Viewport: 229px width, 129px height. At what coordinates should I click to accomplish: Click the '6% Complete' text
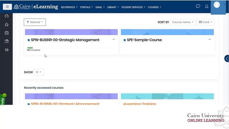[x=34, y=50]
